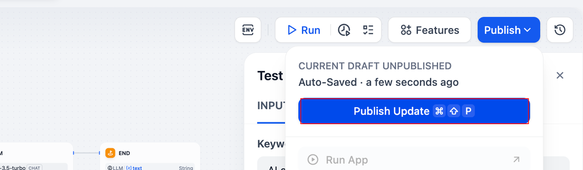The width and height of the screenshot is (583, 170).
Task: Click the gpt-3.5-turbo model label
Action: pos(13,168)
